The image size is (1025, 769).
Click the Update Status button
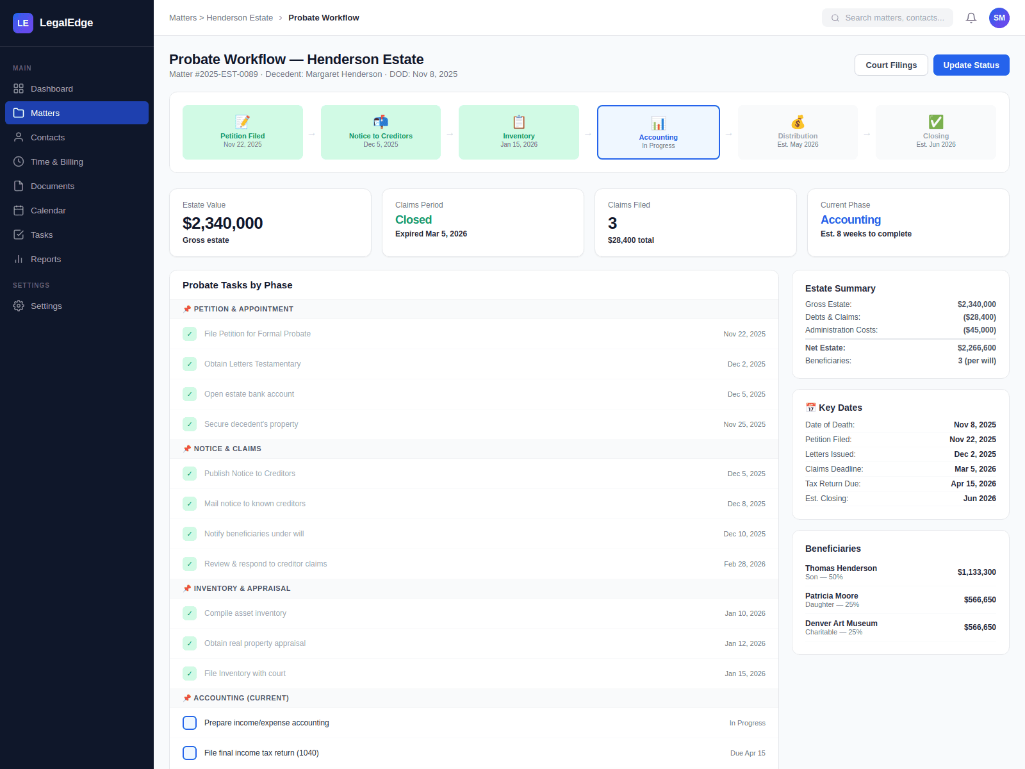[x=971, y=65]
